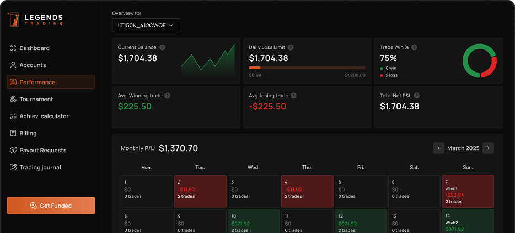Open the Billing menu item
This screenshot has height=233, width=515.
(51, 133)
